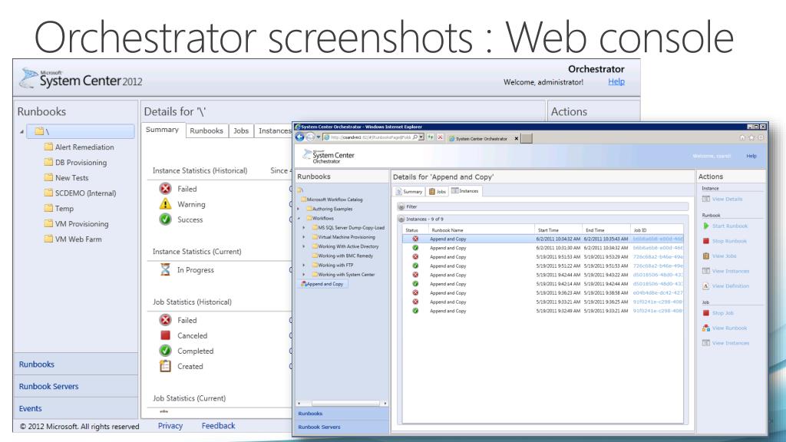Viewport: 786px width, 442px height.
Task: Select VM Provisioning folder in back window
Action: click(76, 224)
